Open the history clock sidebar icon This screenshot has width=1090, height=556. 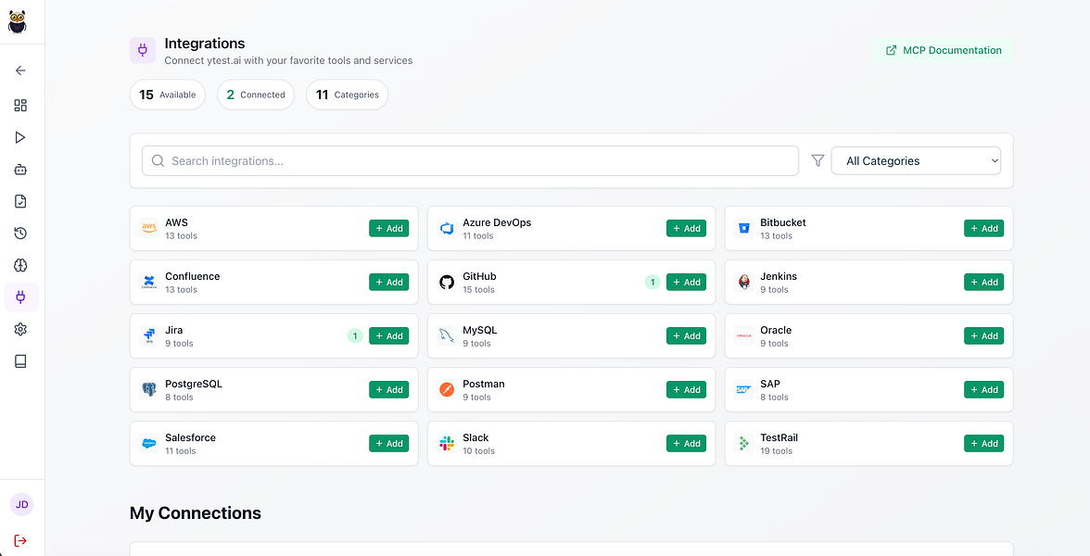coord(20,233)
